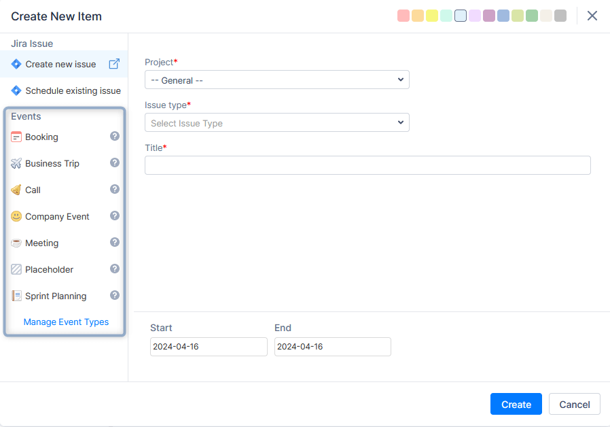Screen dimensions: 610x427
Task: Choose the yellow color swatch
Action: [x=432, y=16]
